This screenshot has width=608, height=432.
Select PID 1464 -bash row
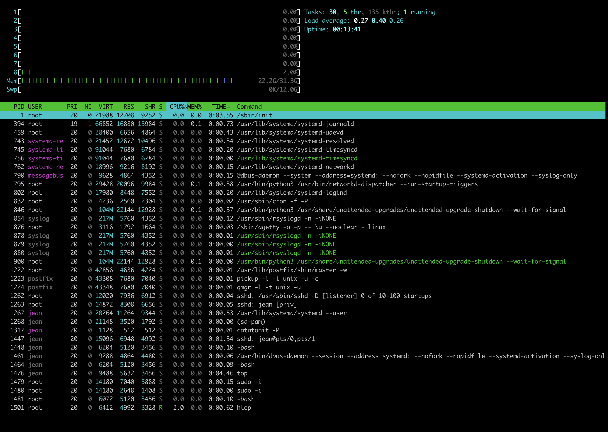pyautogui.click(x=303, y=365)
